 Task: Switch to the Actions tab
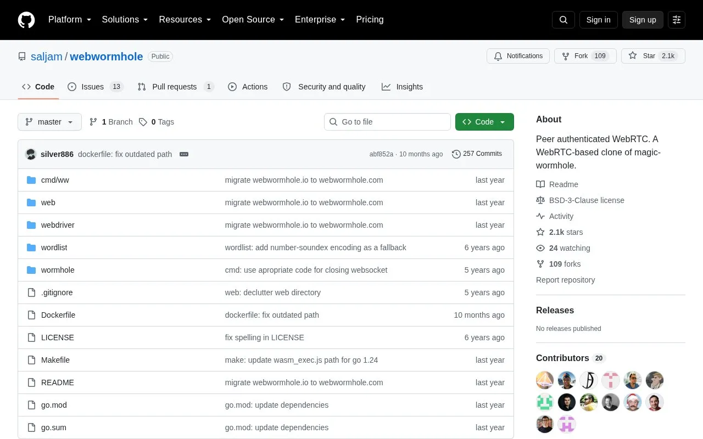(x=248, y=87)
